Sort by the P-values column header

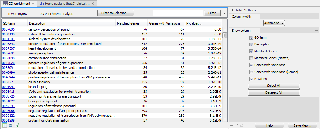pyautogui.click(x=203, y=23)
